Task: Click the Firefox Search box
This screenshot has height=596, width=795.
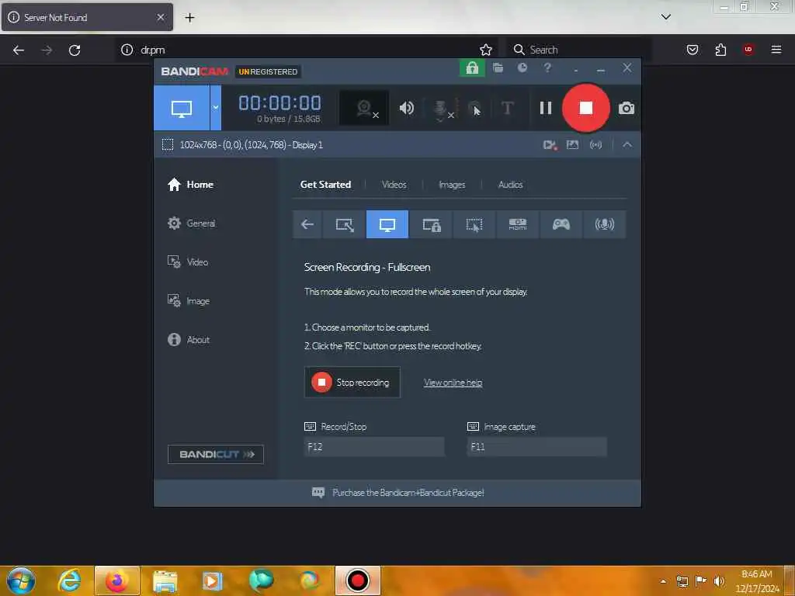Action: point(578,50)
